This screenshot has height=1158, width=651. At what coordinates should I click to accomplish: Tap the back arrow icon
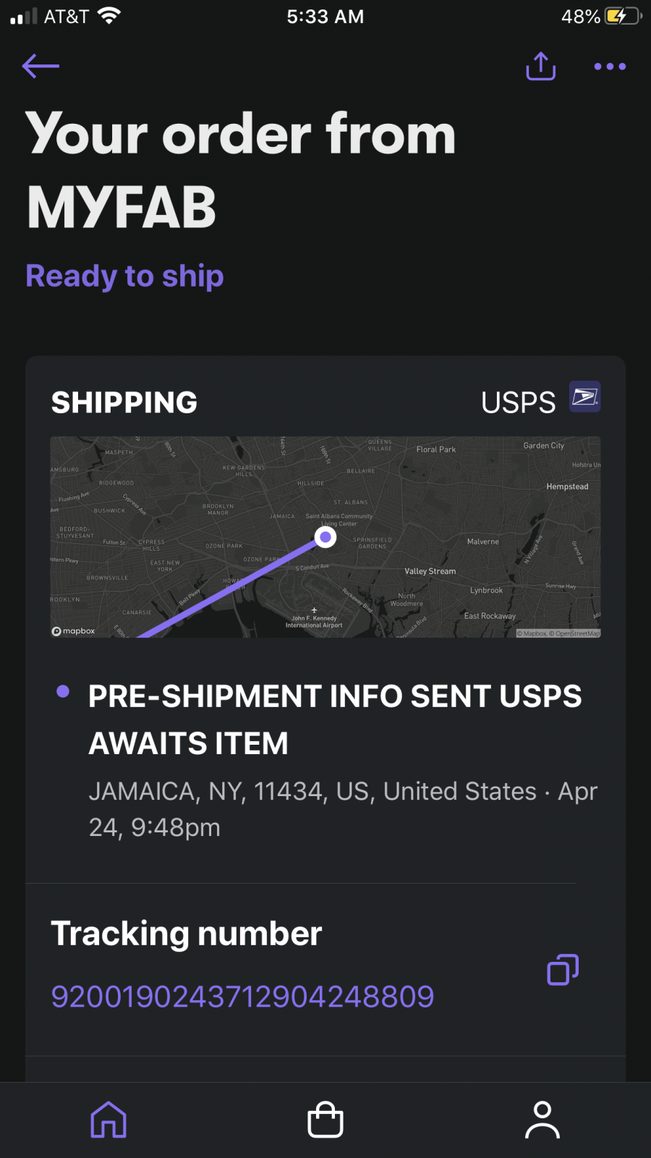pos(41,66)
